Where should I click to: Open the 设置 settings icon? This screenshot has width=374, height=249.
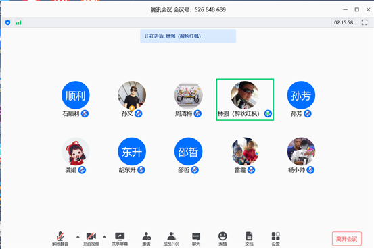click(x=275, y=236)
